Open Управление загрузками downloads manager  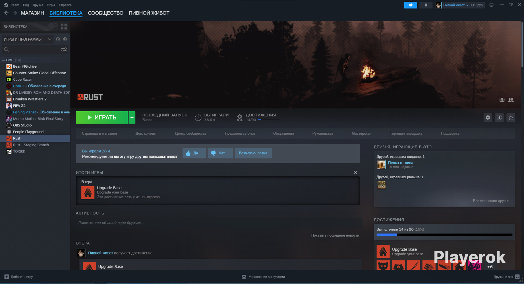tap(263, 277)
